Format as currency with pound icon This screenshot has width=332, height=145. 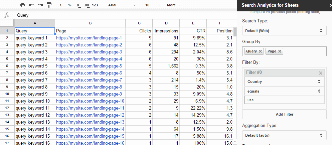pos(61,5)
